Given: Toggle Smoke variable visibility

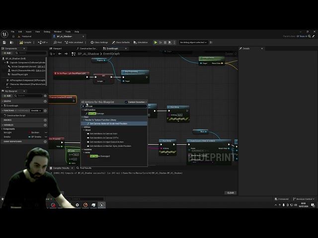Looking at the screenshot, I should 46,137.
